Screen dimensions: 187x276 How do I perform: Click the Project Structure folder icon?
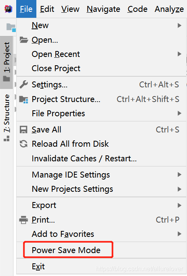24,100
